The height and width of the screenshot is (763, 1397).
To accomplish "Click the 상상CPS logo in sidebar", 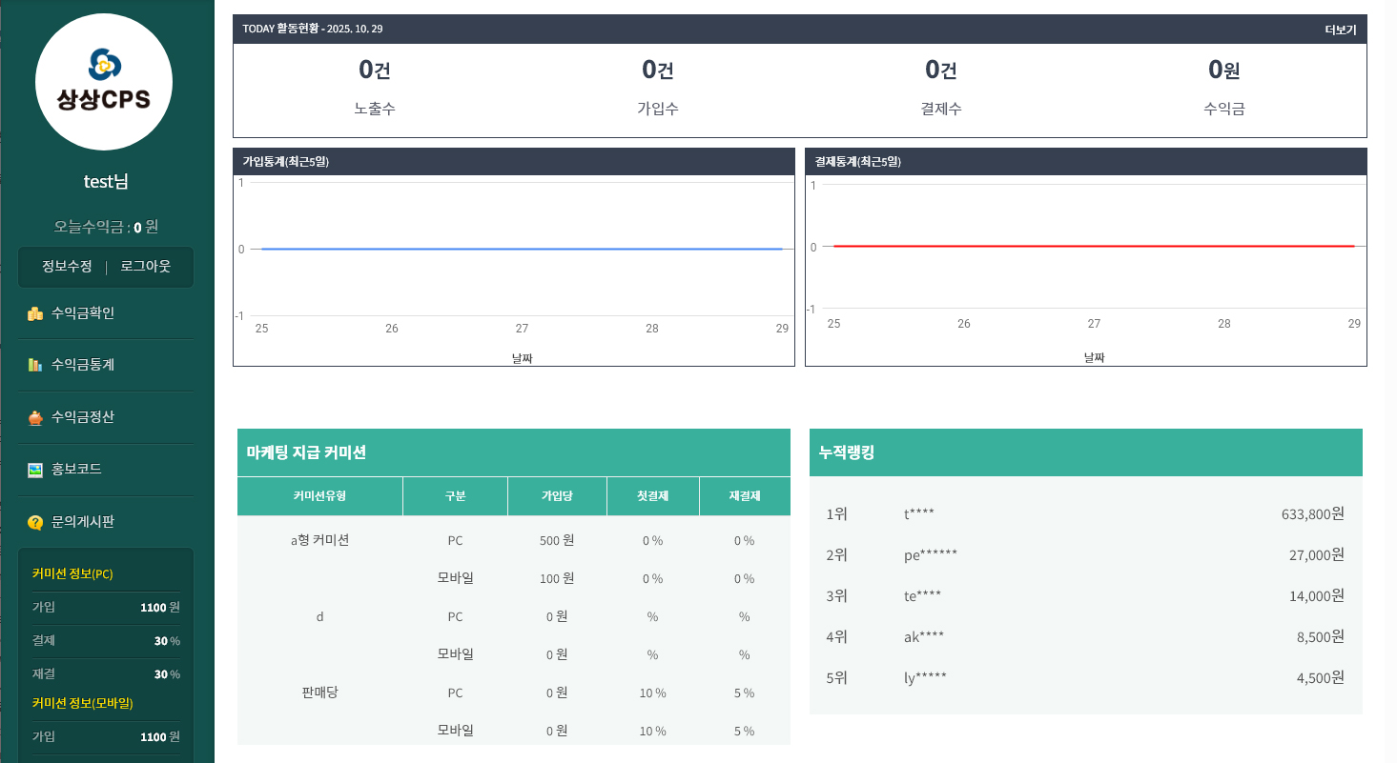I will [104, 82].
